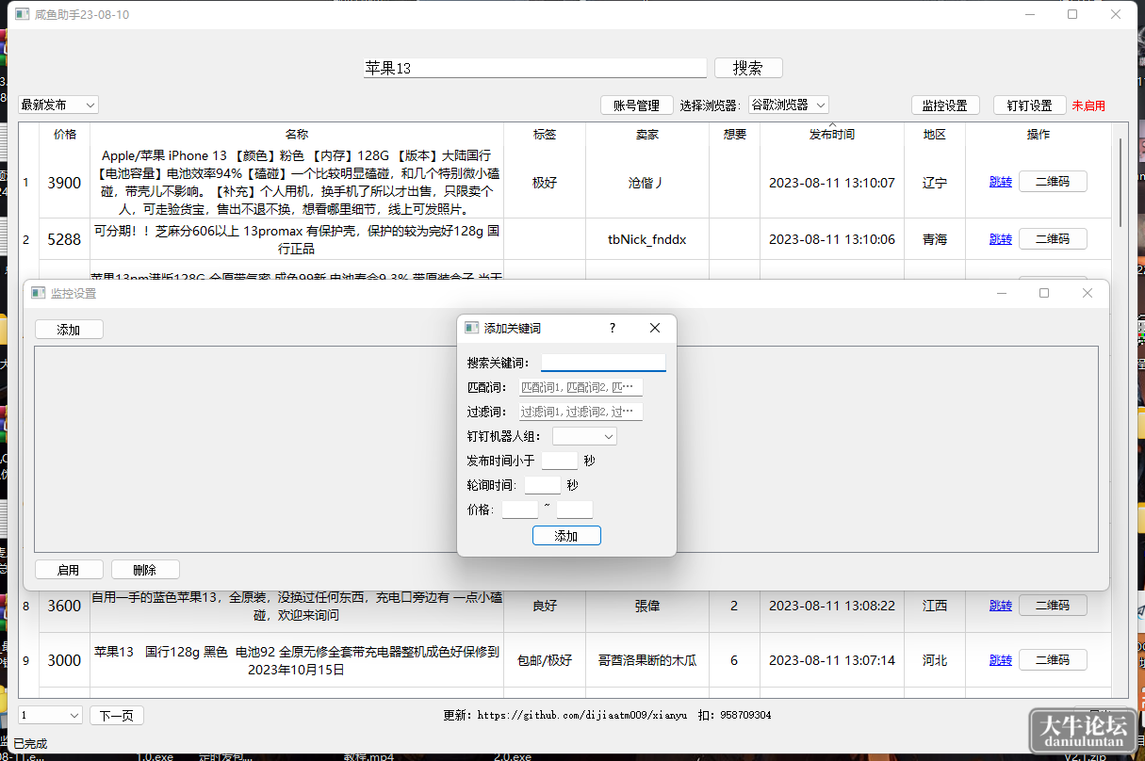Select seller cell 张偉
Screen dimensions: 1145x761
[x=646, y=606]
